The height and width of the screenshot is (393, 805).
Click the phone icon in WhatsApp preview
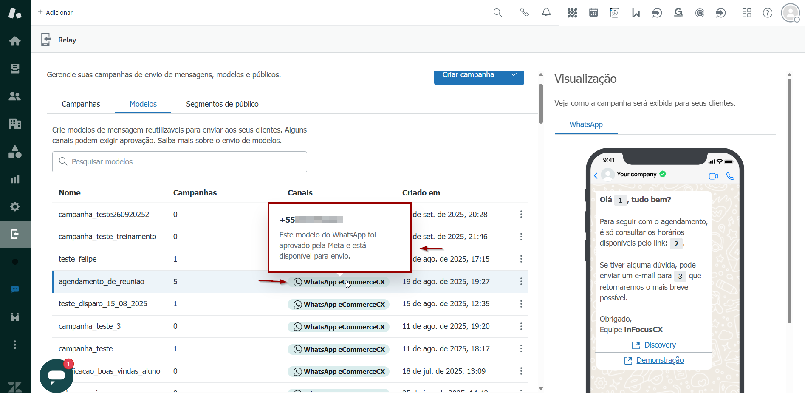[730, 176]
